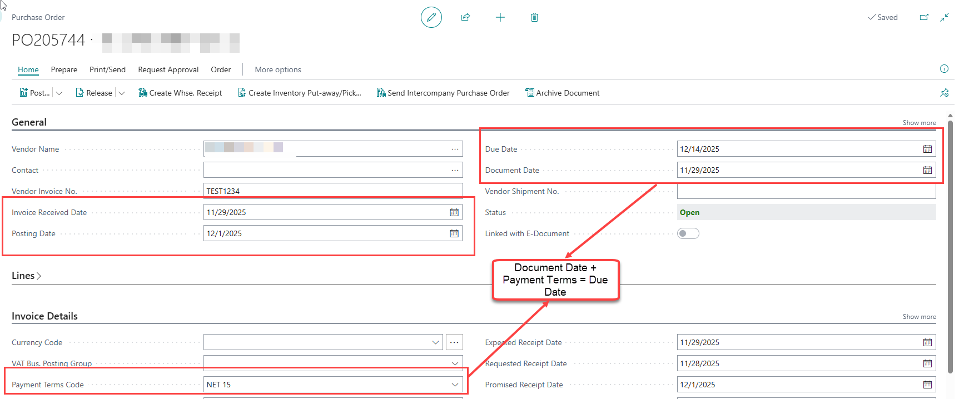Open calendar picker for Due Date
The image size is (964, 399).
click(x=927, y=149)
